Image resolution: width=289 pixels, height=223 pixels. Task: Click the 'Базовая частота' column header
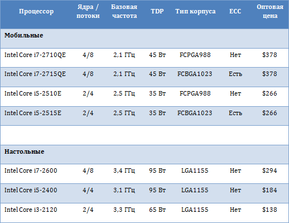[124, 11]
